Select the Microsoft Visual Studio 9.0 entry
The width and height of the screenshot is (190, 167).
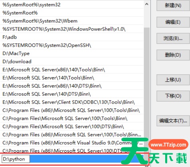tap(72, 143)
